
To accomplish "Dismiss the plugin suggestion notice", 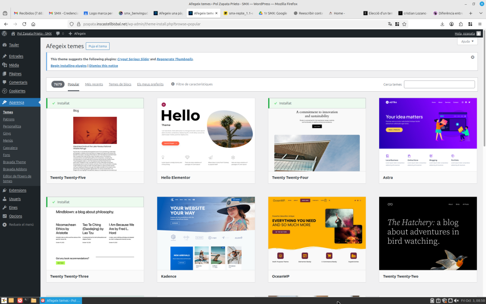I will [x=472, y=57].
